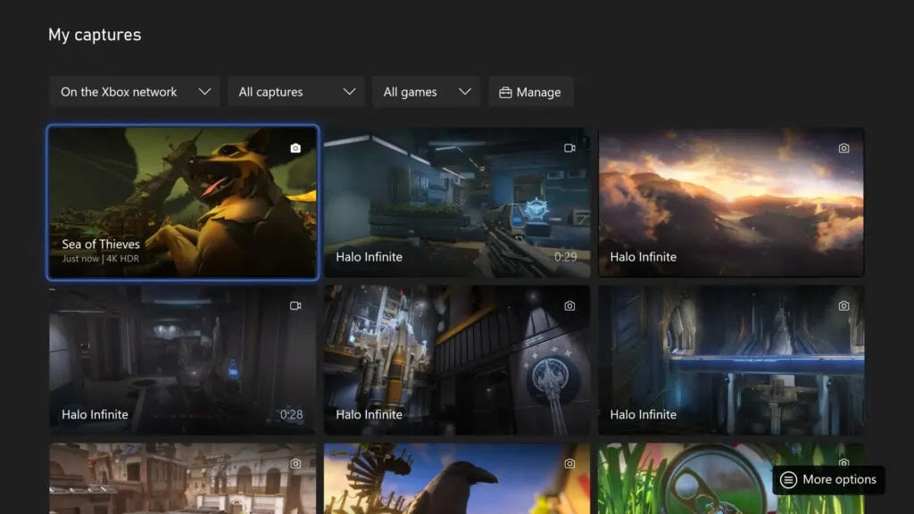Click the camera icon on the Sea of Thieves capture

pyautogui.click(x=296, y=147)
